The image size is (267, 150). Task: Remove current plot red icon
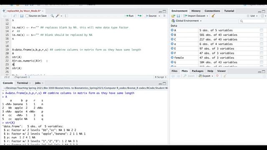point(217,76)
